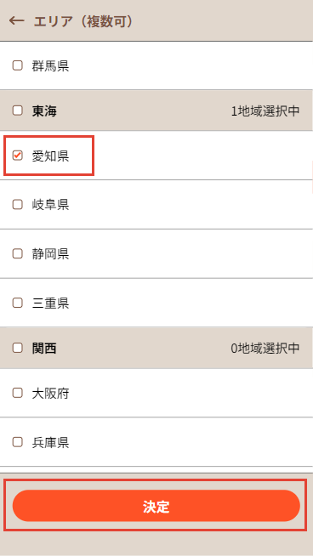The height and width of the screenshot is (556, 313).
Task: Check the 群馬県 checkbox
Action: tap(17, 65)
